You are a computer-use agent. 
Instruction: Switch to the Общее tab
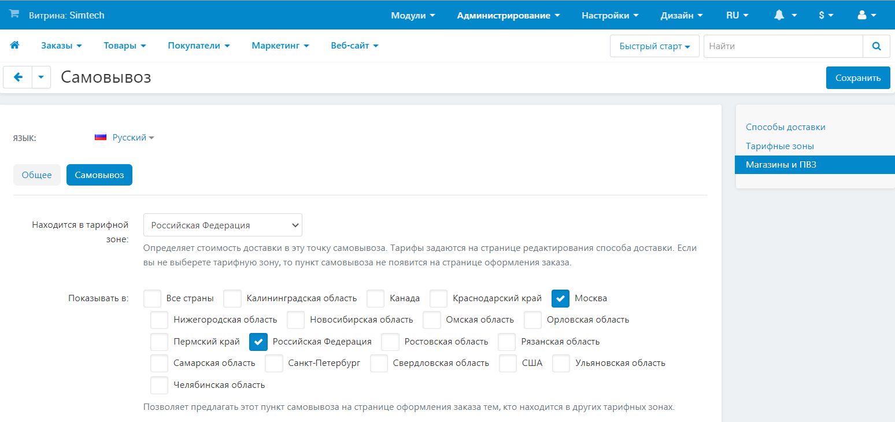[37, 175]
